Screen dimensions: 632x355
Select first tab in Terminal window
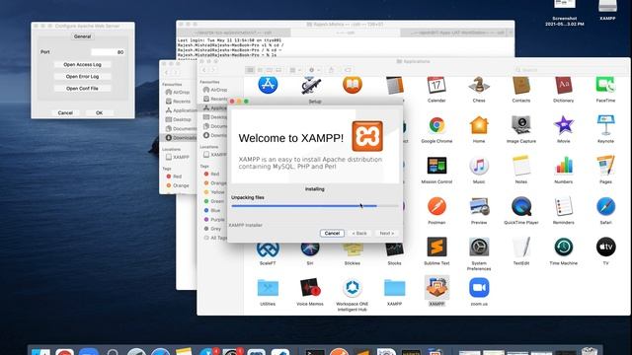234,33
